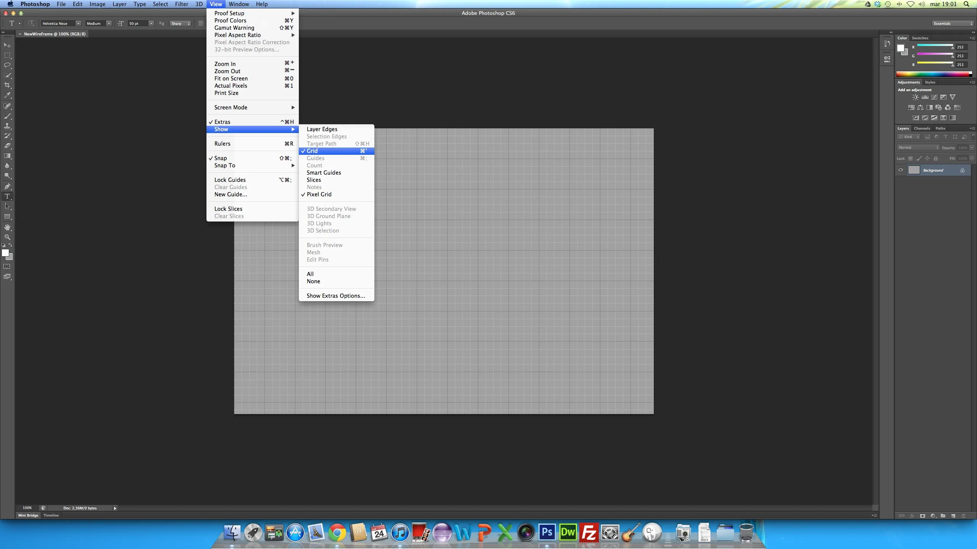Select the Gradient tool

tap(7, 156)
